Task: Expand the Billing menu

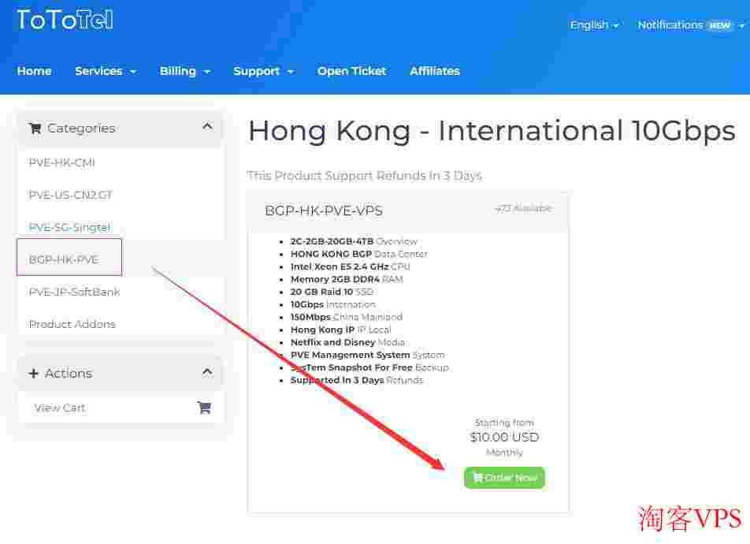Action: 185,71
